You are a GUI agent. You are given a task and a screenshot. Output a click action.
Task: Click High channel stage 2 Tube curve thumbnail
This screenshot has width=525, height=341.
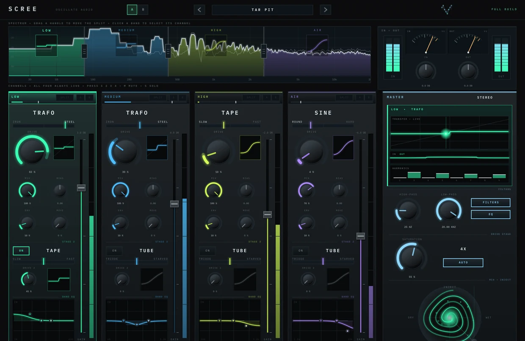point(245,279)
